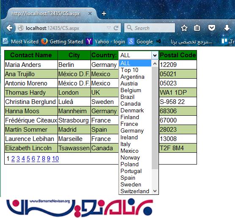Go to page 3 of the grid

point(18,159)
